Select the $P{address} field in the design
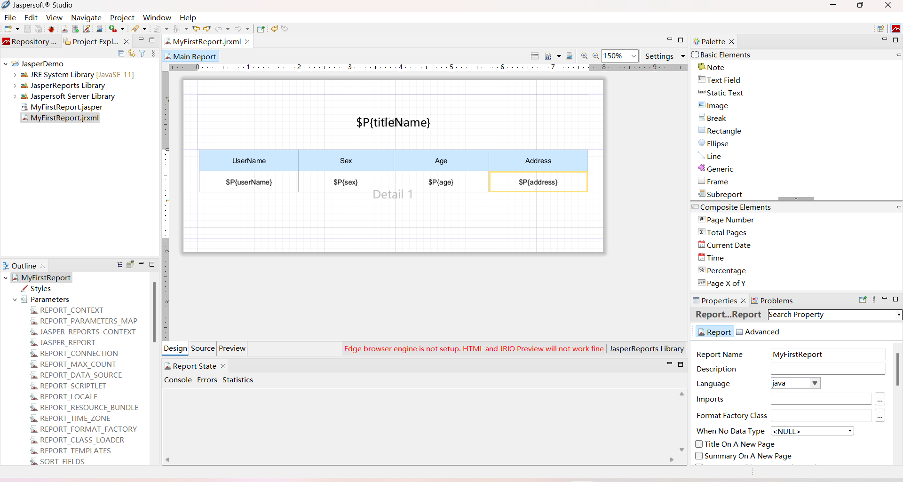903x482 pixels. 538,182
